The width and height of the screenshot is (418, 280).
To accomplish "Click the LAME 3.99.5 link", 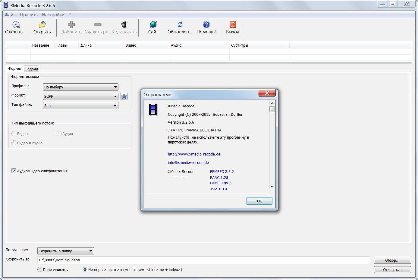I will coord(221,183).
